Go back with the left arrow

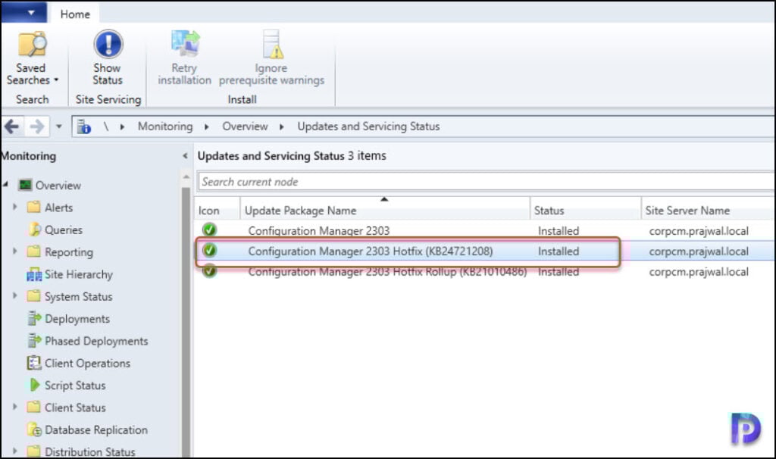[12, 126]
